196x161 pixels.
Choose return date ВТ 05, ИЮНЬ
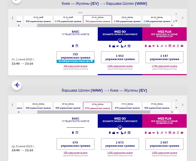[x=68, y=106]
